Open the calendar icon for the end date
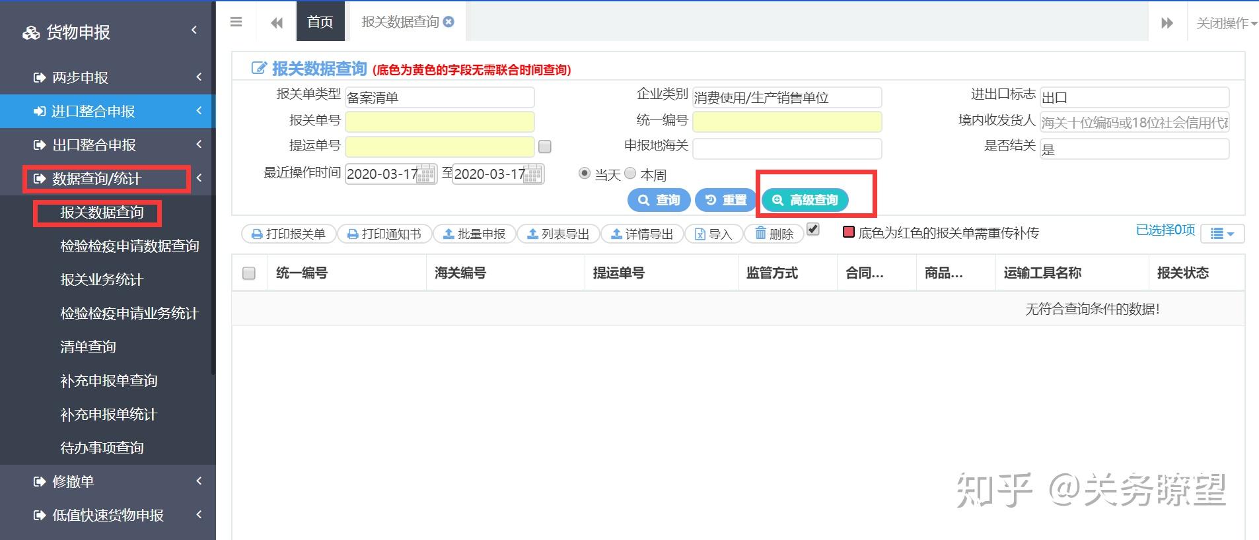Image resolution: width=1259 pixels, height=540 pixels. 534,174
